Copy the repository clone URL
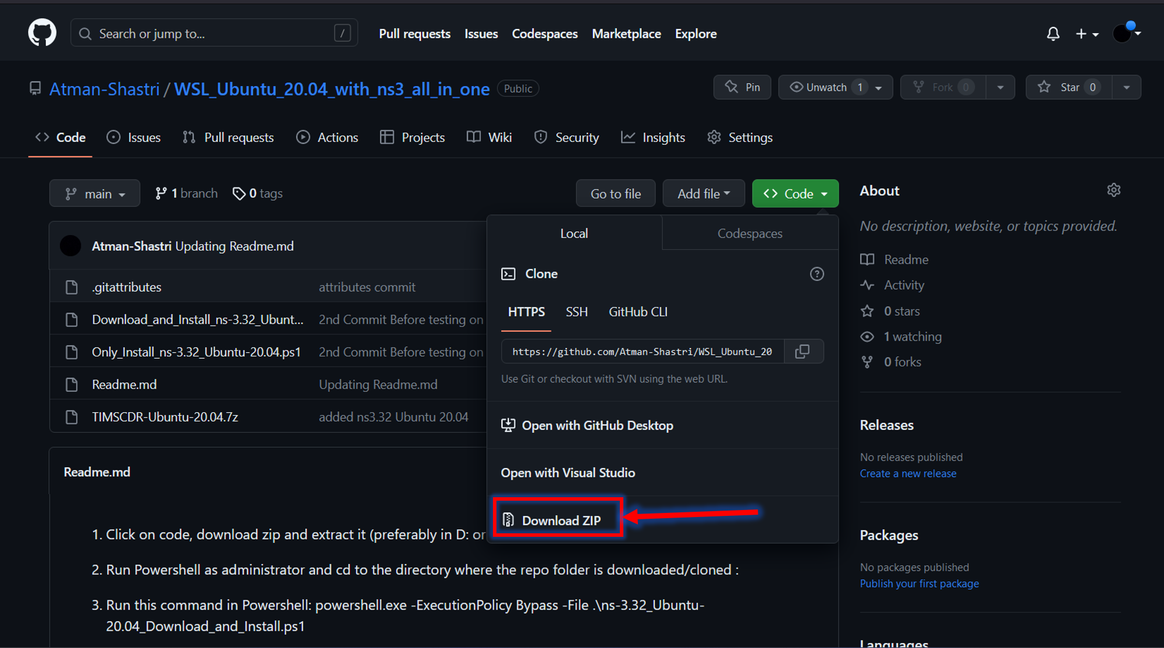This screenshot has width=1164, height=648. 803,351
